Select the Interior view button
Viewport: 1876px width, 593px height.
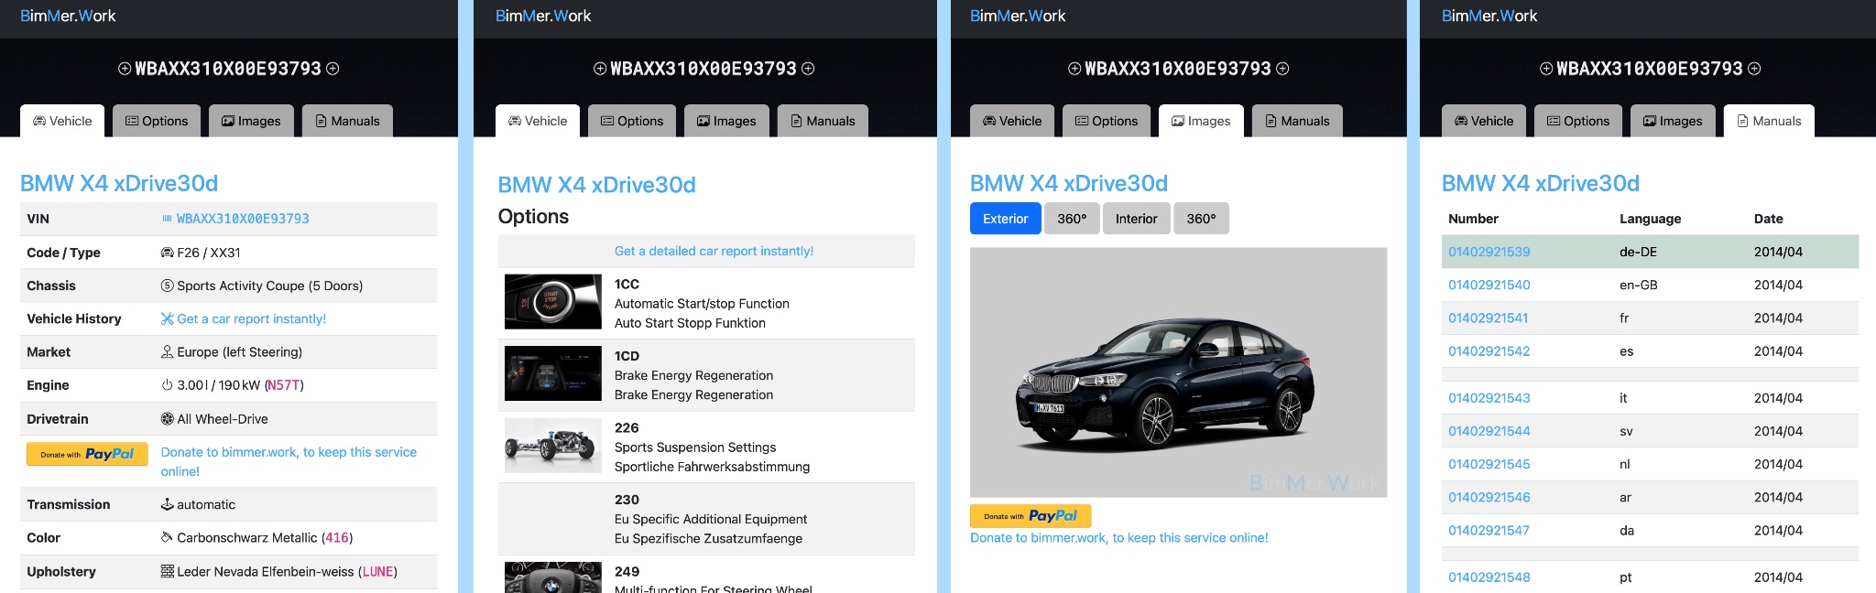coord(1136,219)
